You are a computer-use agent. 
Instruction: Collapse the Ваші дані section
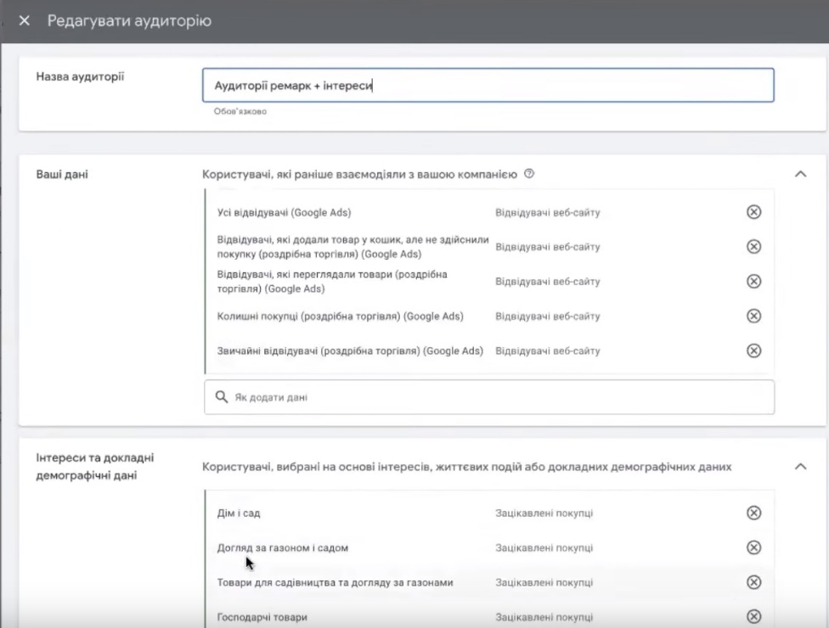click(x=799, y=174)
